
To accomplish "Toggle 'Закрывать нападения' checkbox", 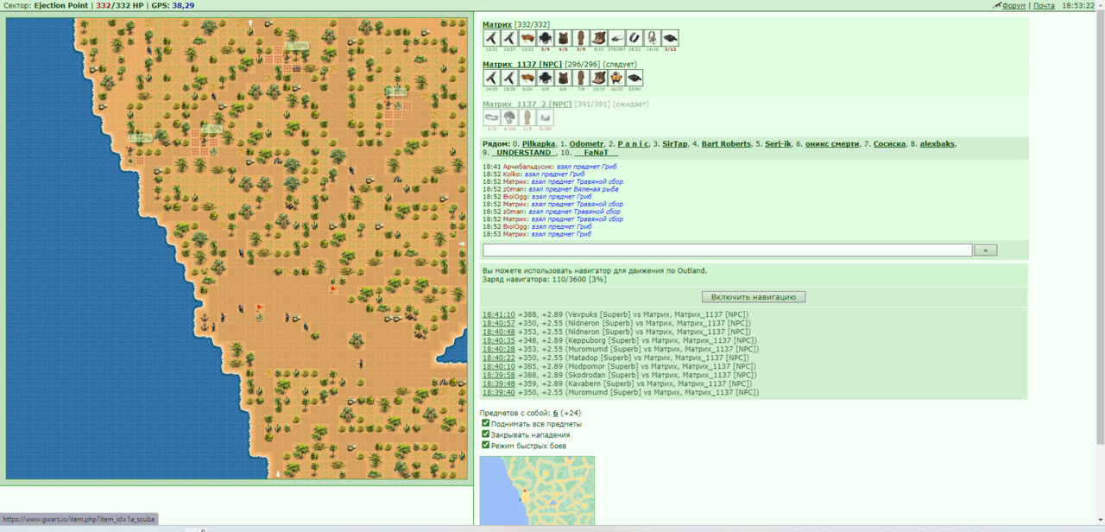I will pos(485,434).
